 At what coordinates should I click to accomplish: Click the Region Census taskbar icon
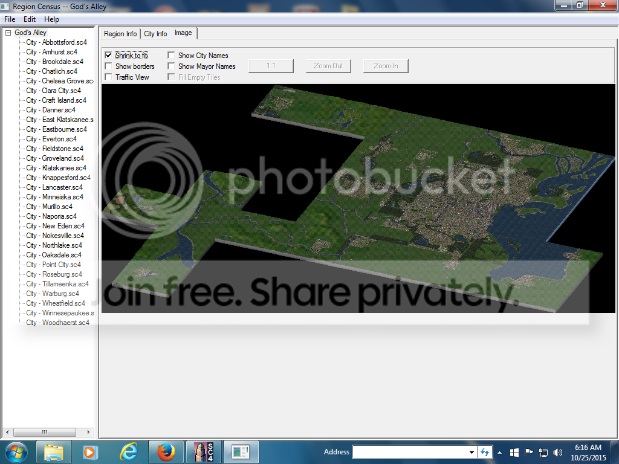[241, 452]
